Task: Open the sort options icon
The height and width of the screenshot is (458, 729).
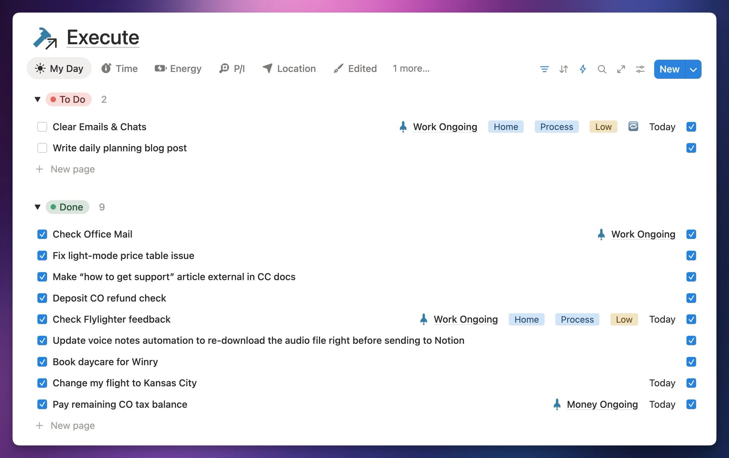Action: tap(563, 69)
